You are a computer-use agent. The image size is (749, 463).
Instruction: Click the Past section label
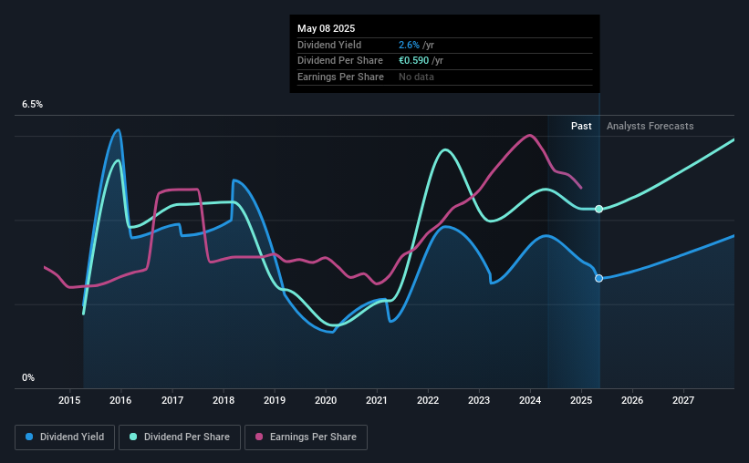click(581, 126)
